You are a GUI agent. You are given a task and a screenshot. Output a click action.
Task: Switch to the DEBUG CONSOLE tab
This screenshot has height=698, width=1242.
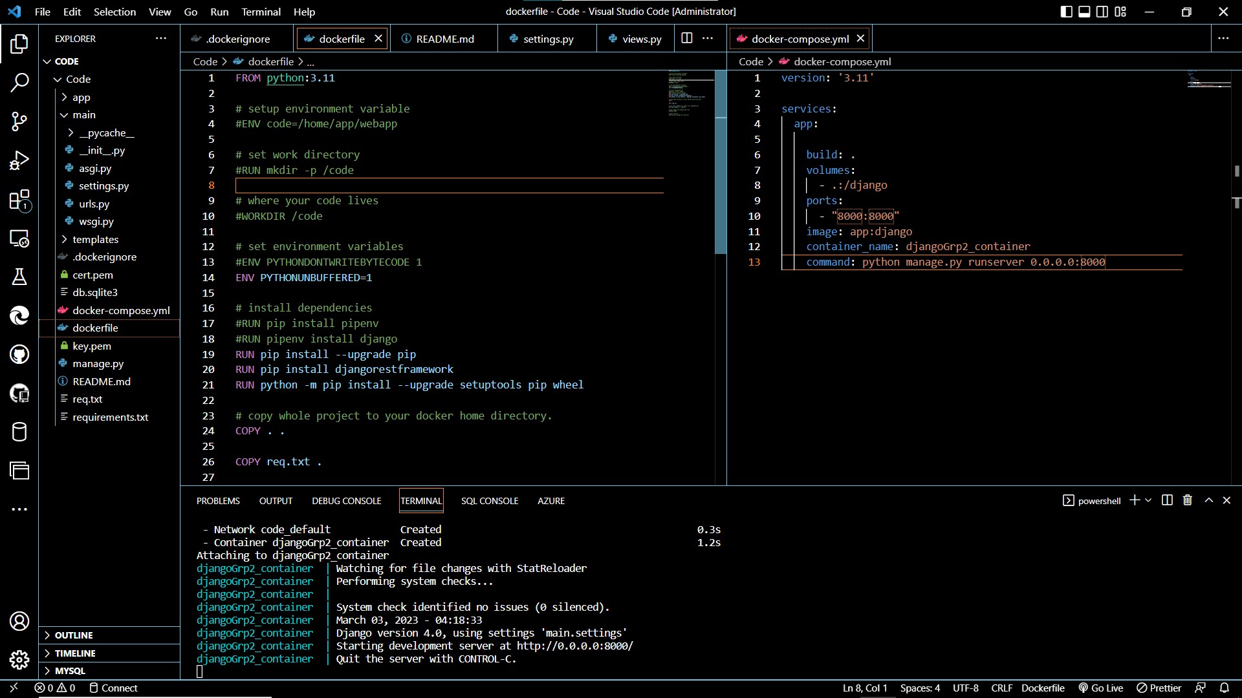[x=347, y=501]
